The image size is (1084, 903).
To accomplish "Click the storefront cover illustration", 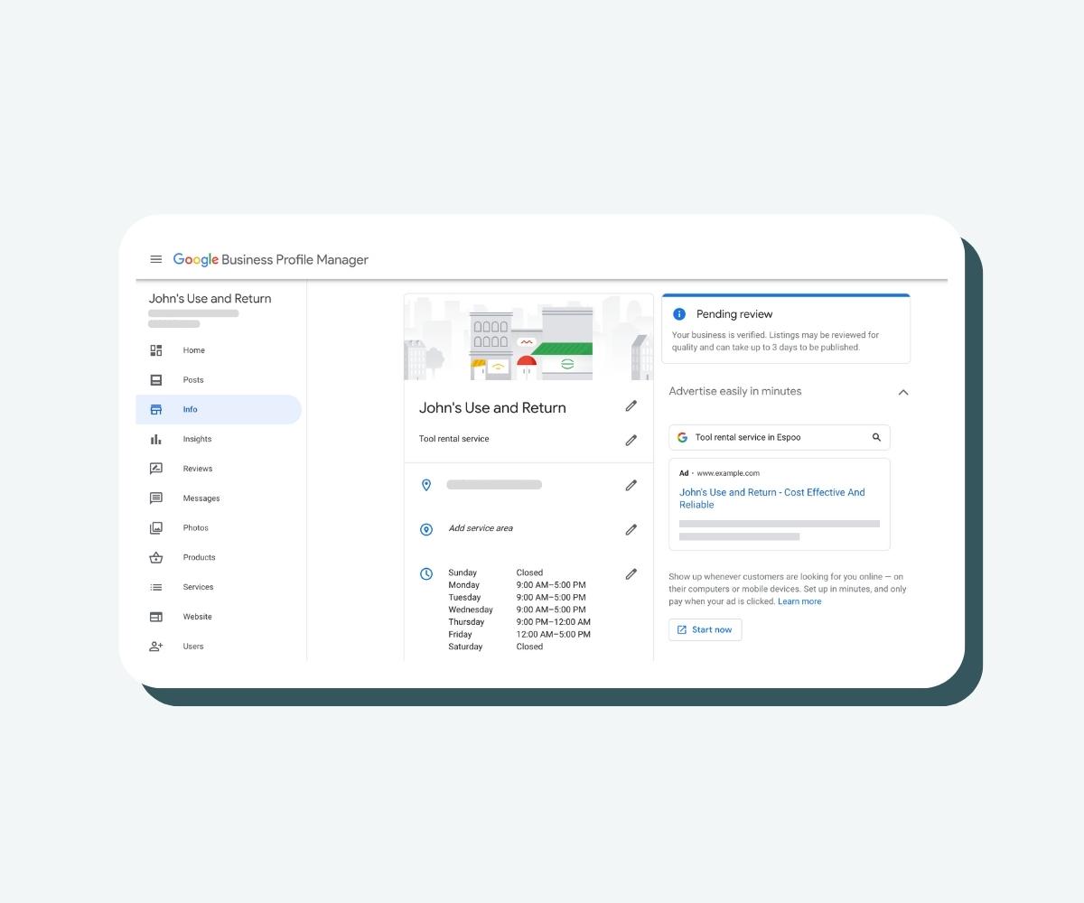I will [x=528, y=337].
